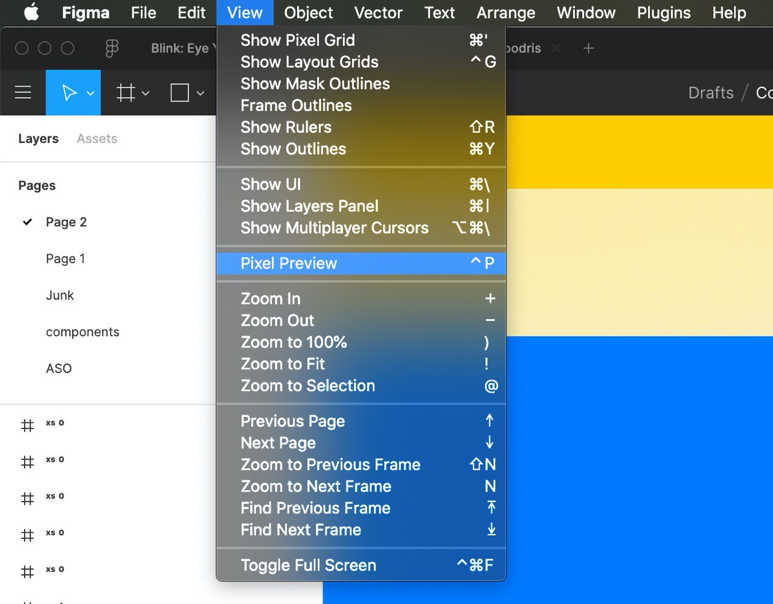Close the open View menu
Screen dimensions: 773x604
coord(245,13)
